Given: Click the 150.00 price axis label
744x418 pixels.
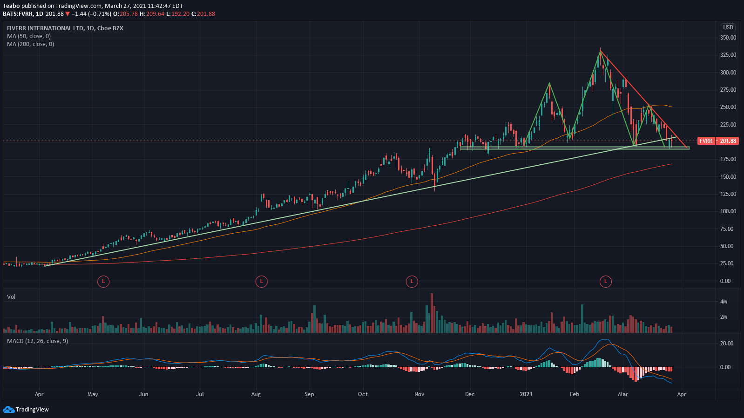Looking at the screenshot, I should (x=728, y=177).
